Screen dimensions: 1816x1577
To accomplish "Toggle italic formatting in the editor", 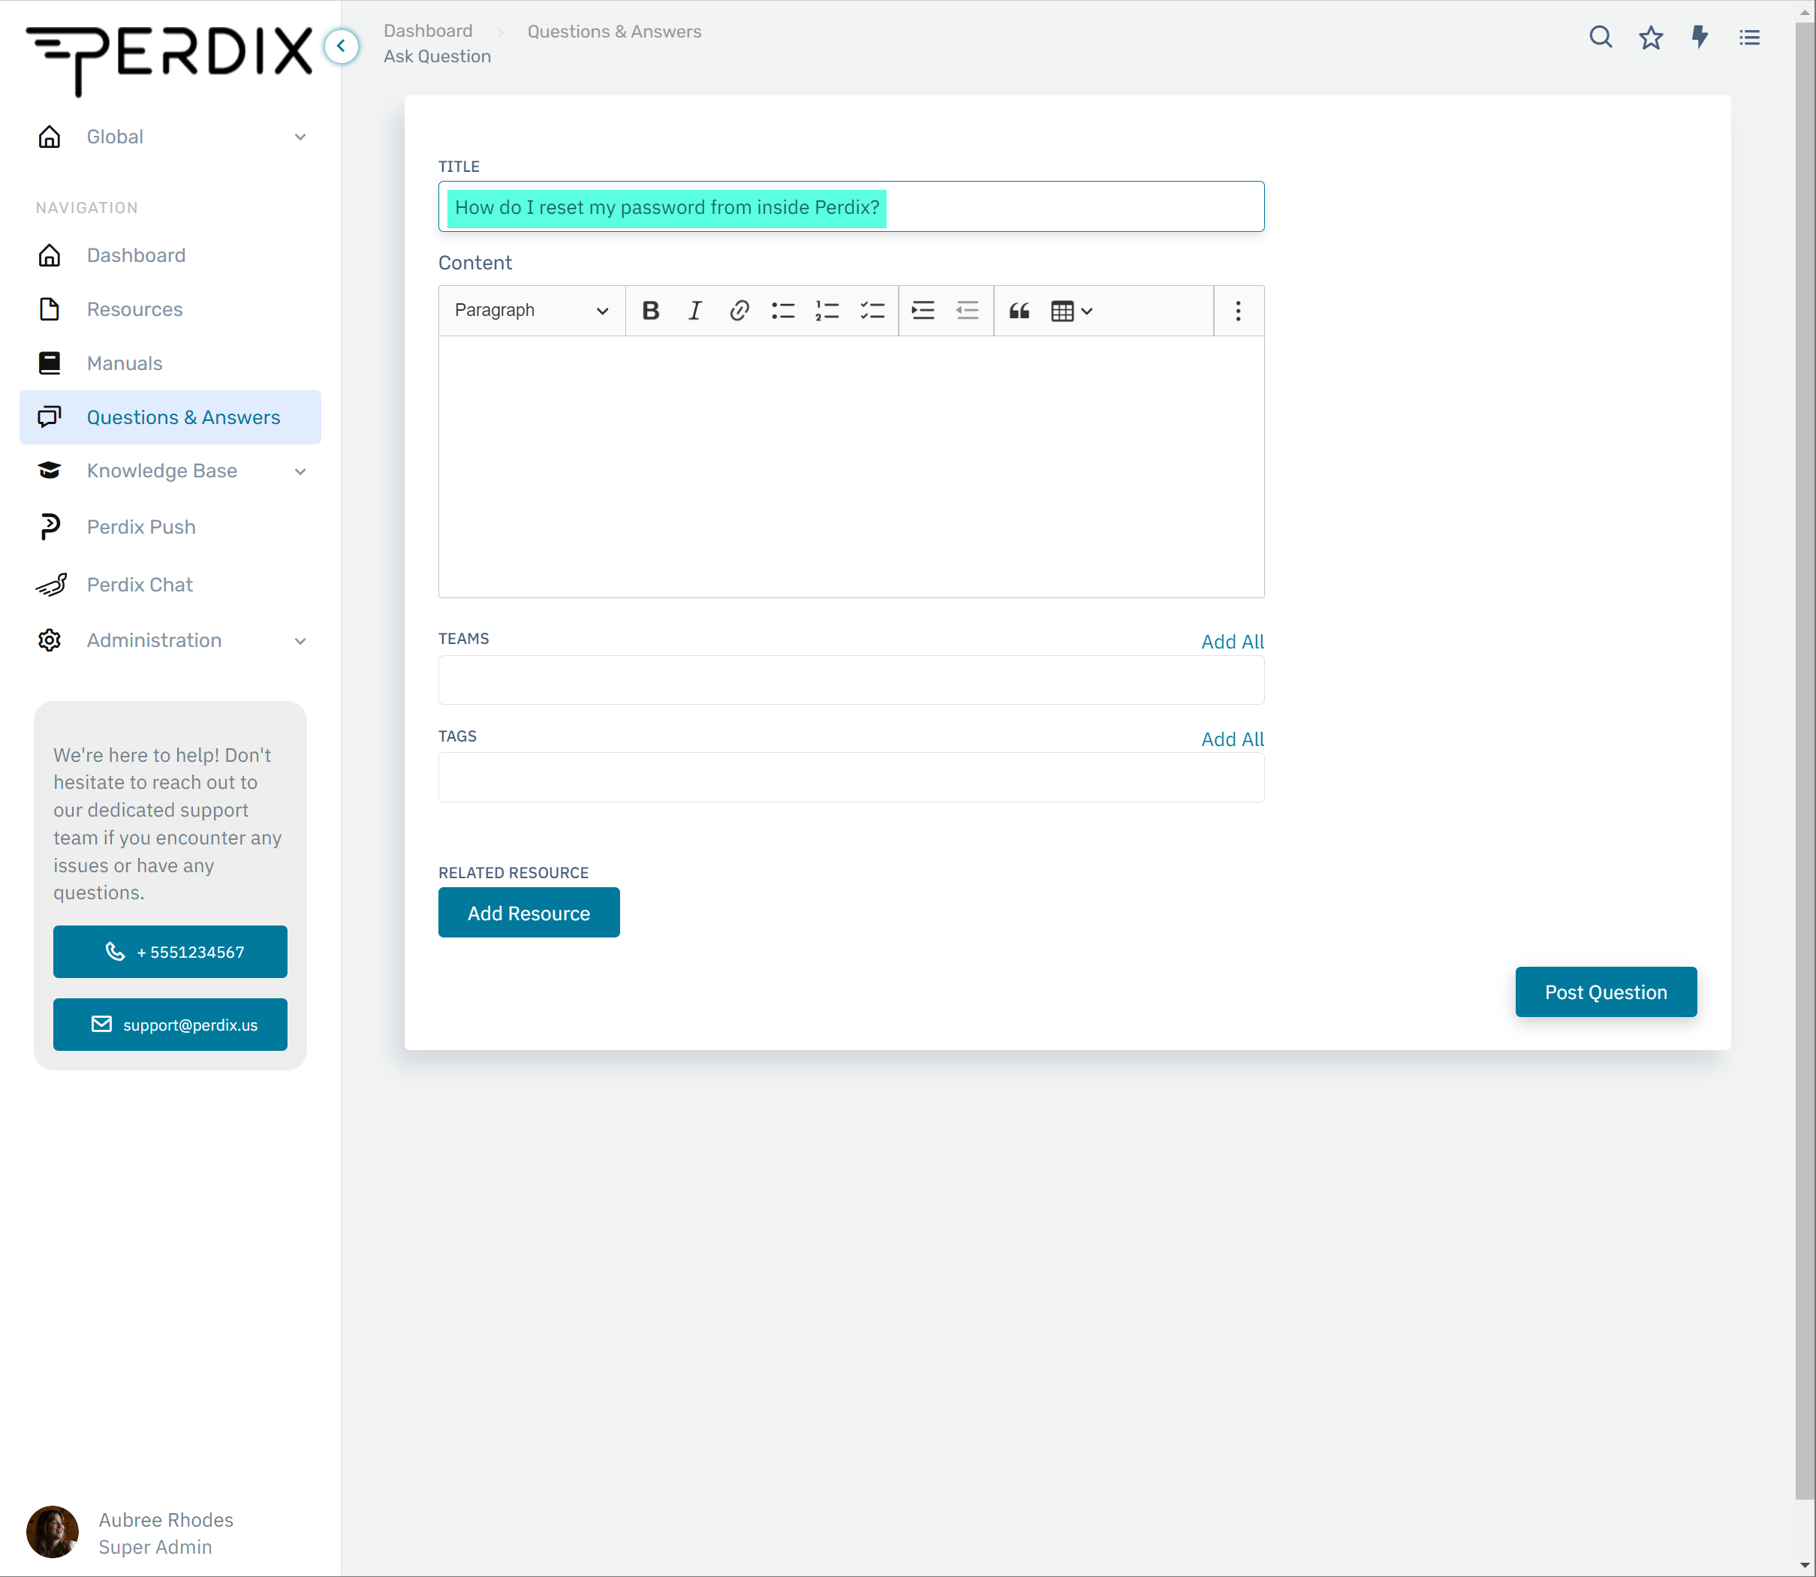I will point(694,311).
